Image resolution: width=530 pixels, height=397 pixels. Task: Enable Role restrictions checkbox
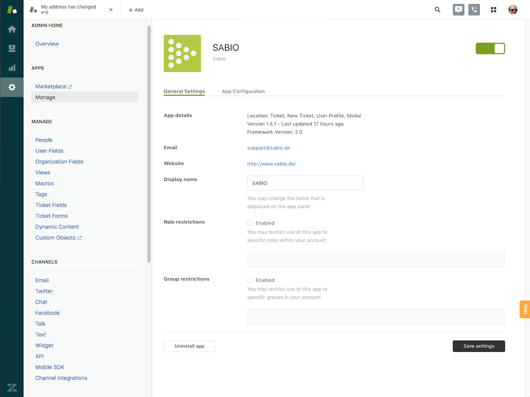[x=250, y=223]
